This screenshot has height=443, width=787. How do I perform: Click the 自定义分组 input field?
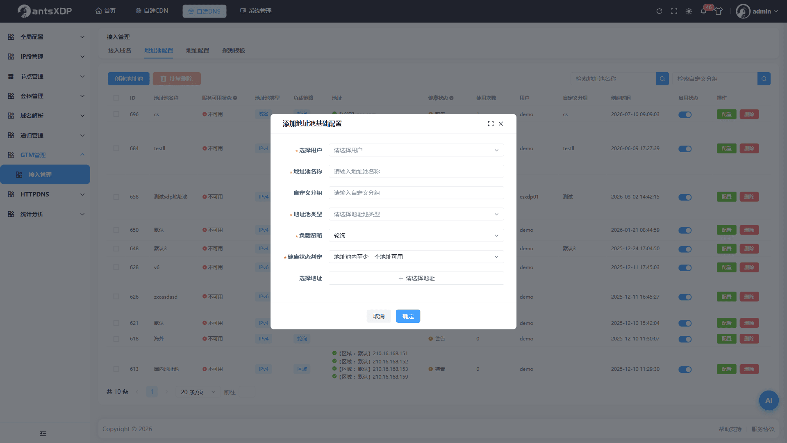416,193
